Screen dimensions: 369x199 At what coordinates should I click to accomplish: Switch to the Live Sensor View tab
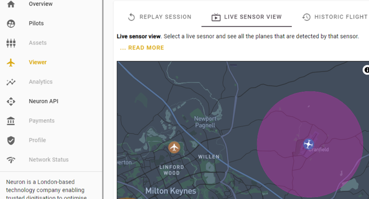(247, 17)
